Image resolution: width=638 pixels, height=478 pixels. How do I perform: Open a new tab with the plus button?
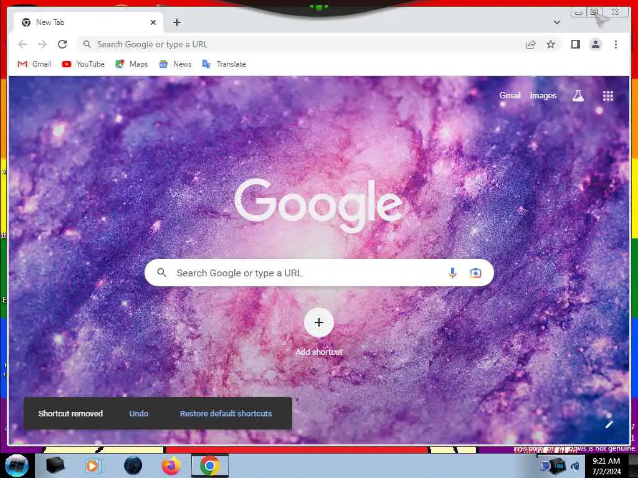176,22
